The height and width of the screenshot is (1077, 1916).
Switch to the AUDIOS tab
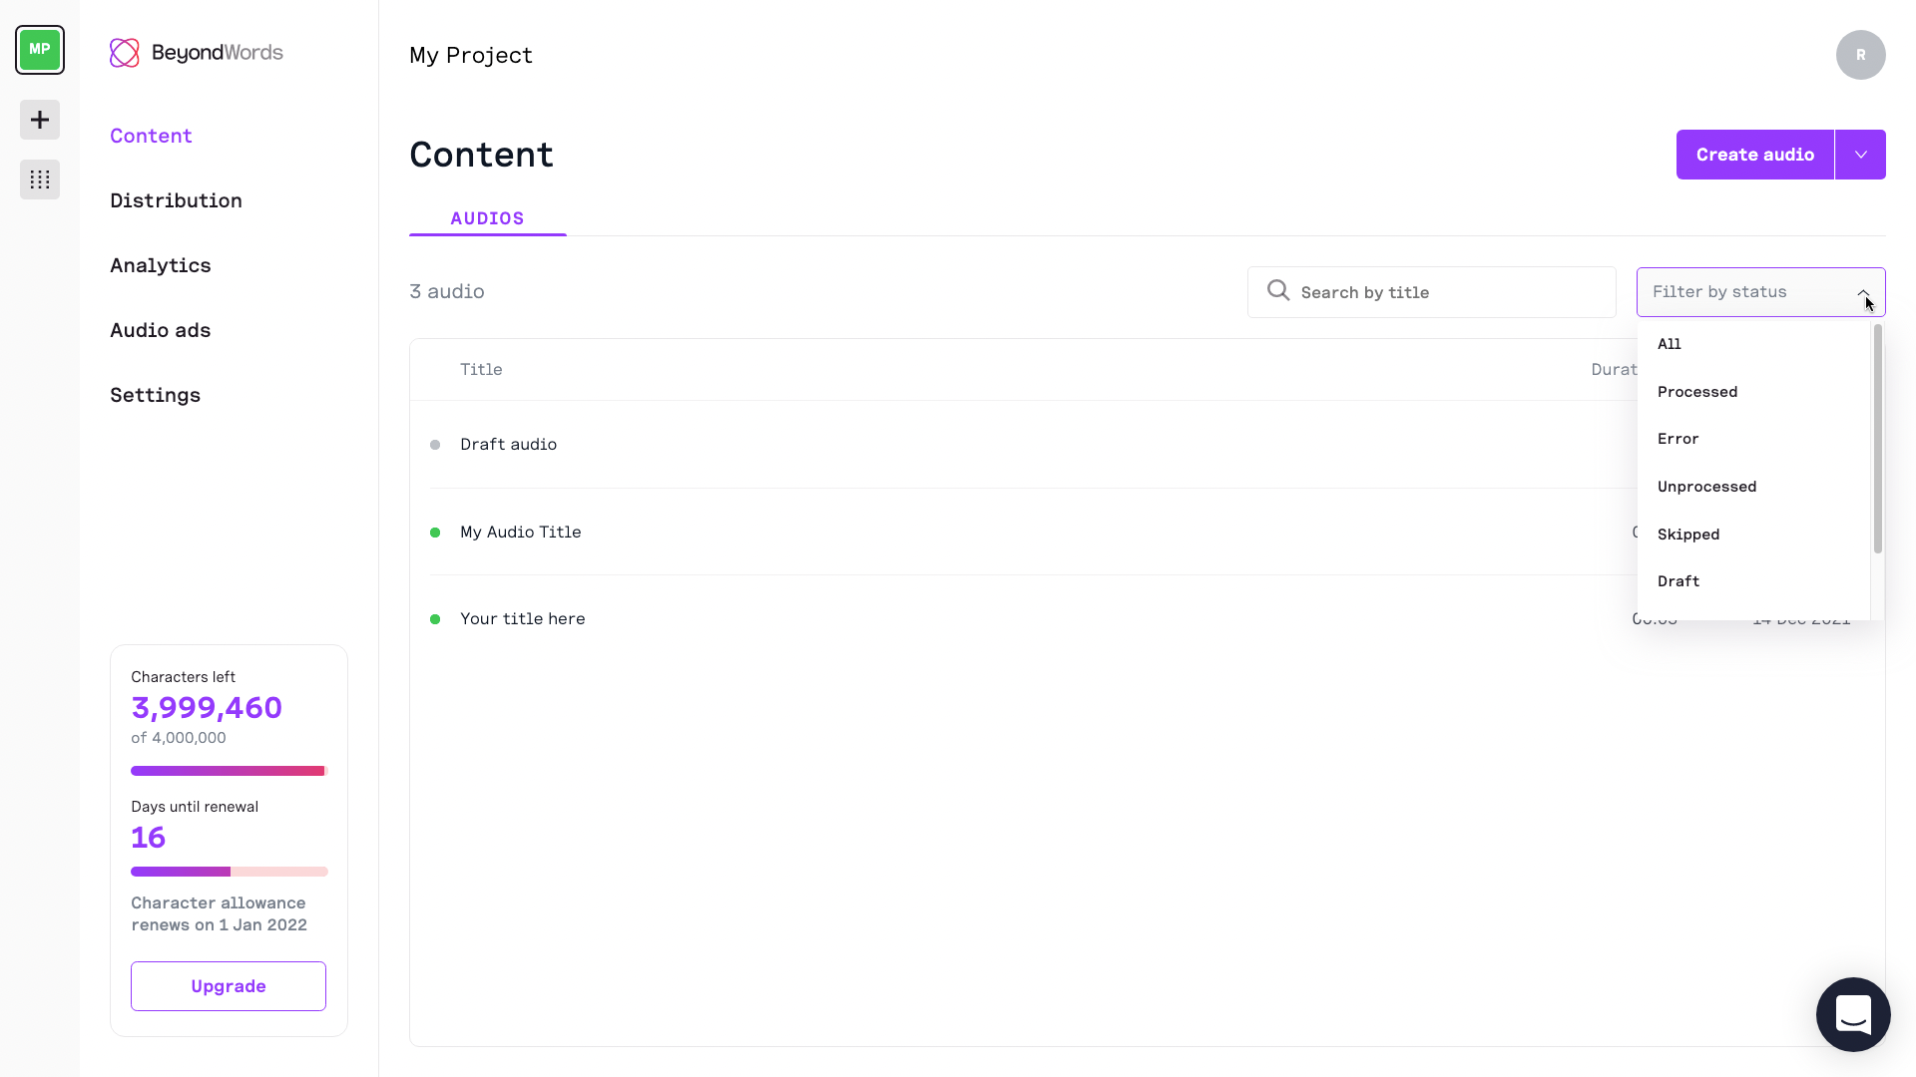[x=487, y=218]
